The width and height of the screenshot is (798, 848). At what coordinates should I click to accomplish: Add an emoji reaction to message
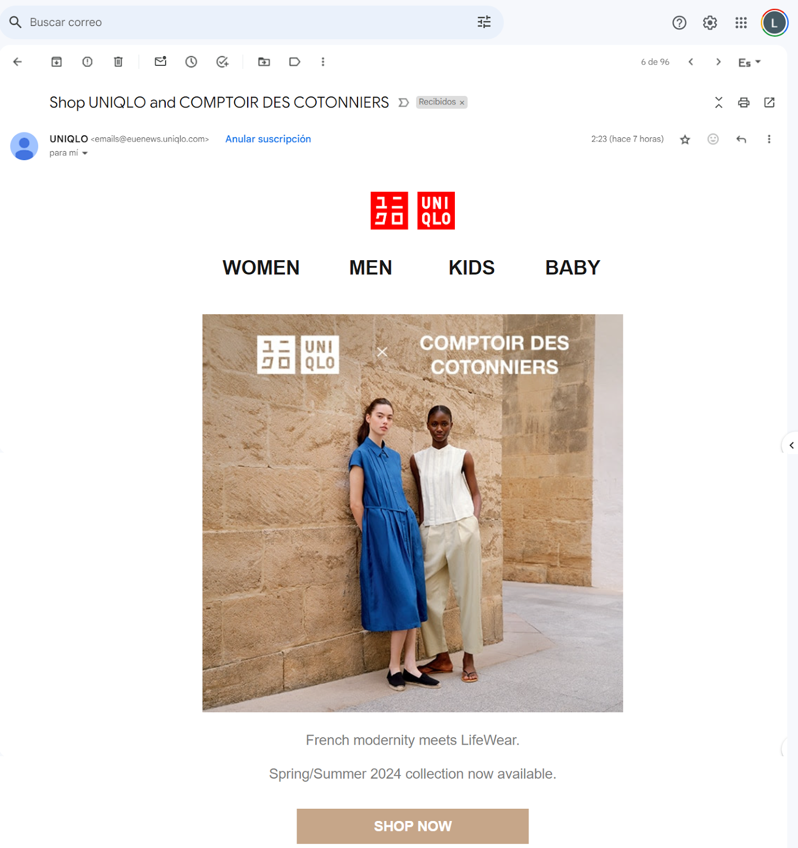pos(713,139)
